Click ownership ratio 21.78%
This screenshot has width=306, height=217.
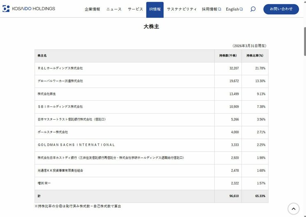[x=260, y=68]
